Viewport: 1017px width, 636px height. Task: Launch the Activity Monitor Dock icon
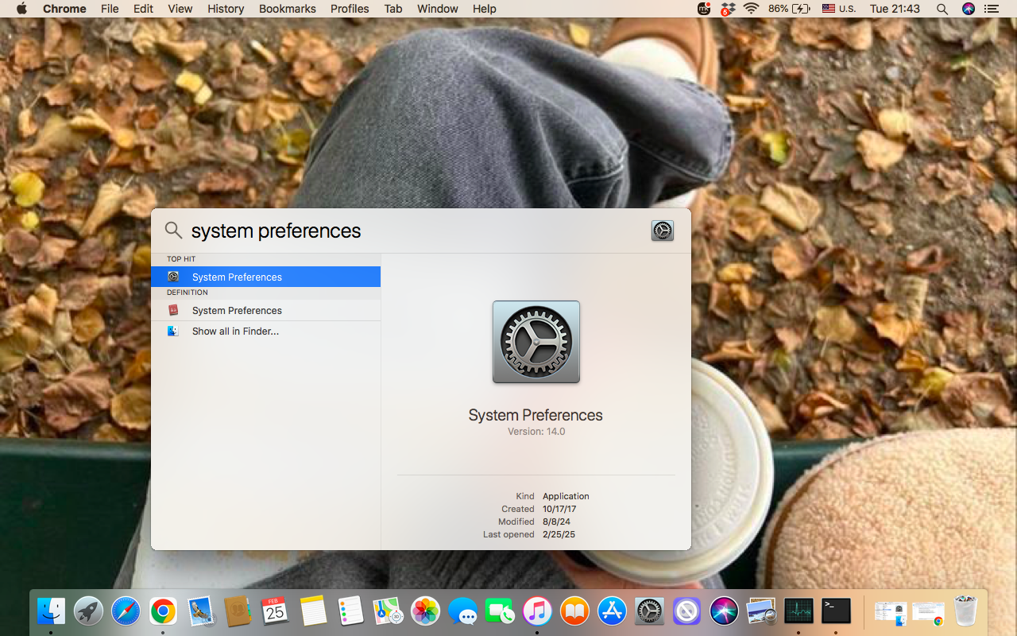coord(799,611)
